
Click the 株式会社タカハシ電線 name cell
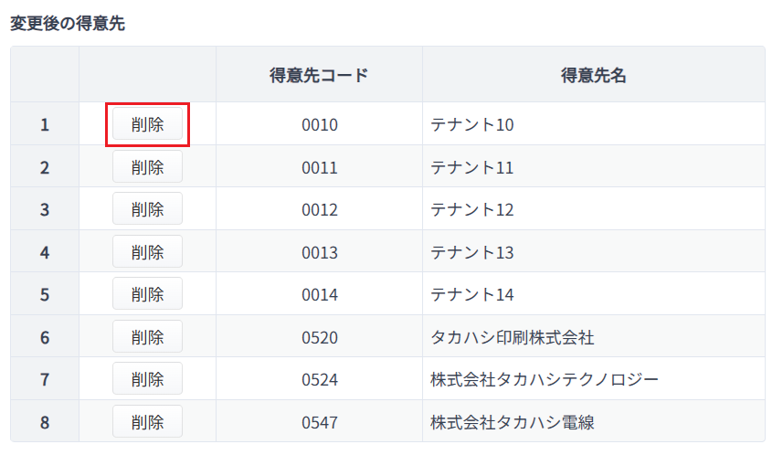click(x=593, y=421)
